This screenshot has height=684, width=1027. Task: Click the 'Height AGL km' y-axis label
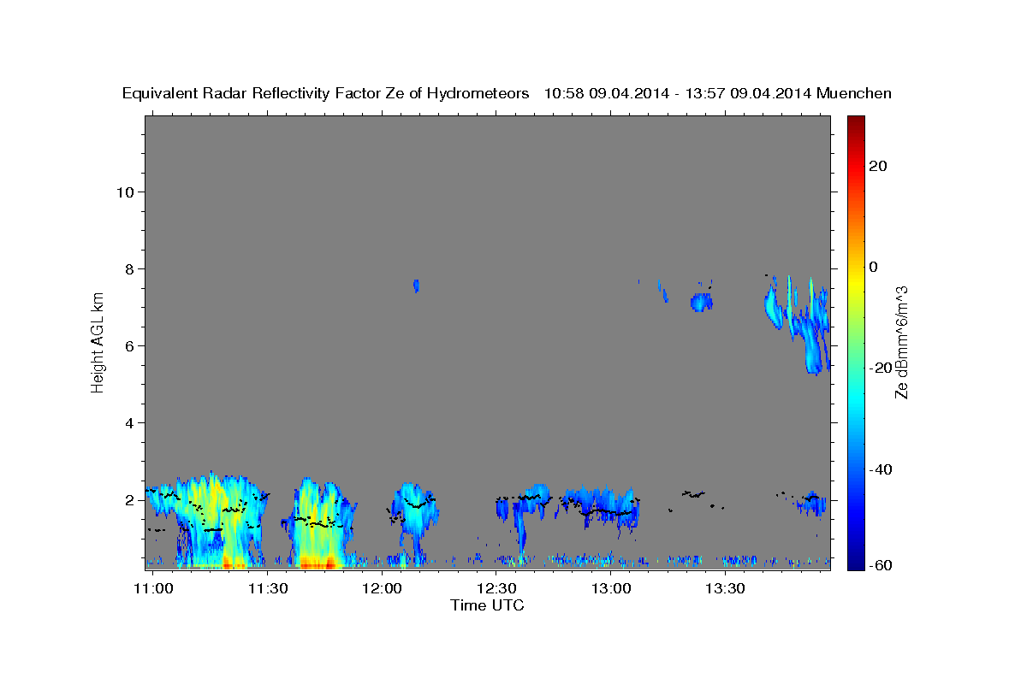point(98,342)
